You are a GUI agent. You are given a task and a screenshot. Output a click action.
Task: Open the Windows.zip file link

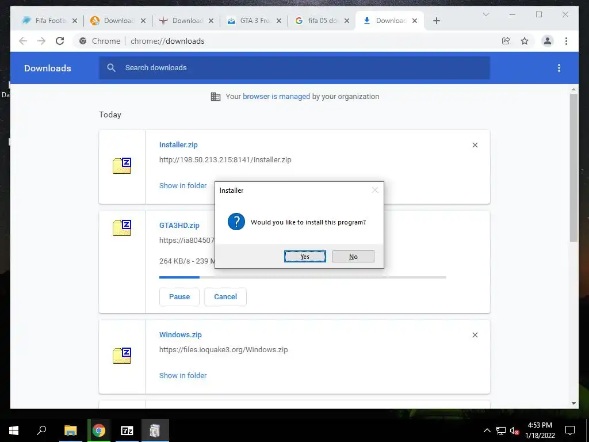tap(180, 334)
